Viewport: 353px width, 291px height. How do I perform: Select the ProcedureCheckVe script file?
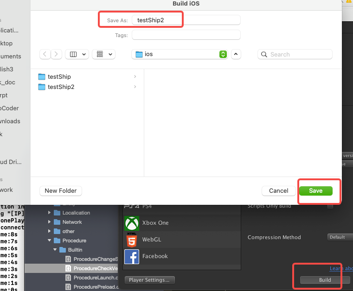pyautogui.click(x=92, y=268)
